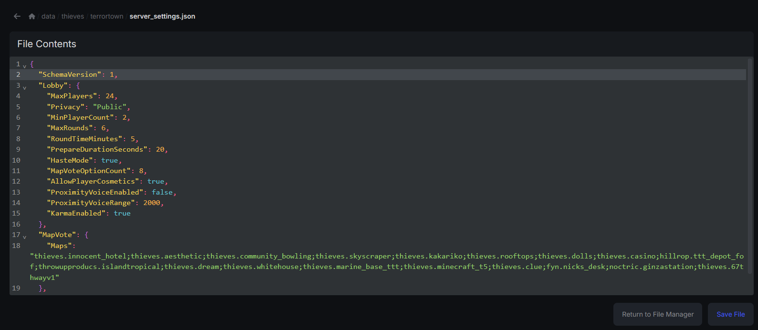Click the back arrow icon
Viewport: 758px width, 330px height.
pos(17,16)
